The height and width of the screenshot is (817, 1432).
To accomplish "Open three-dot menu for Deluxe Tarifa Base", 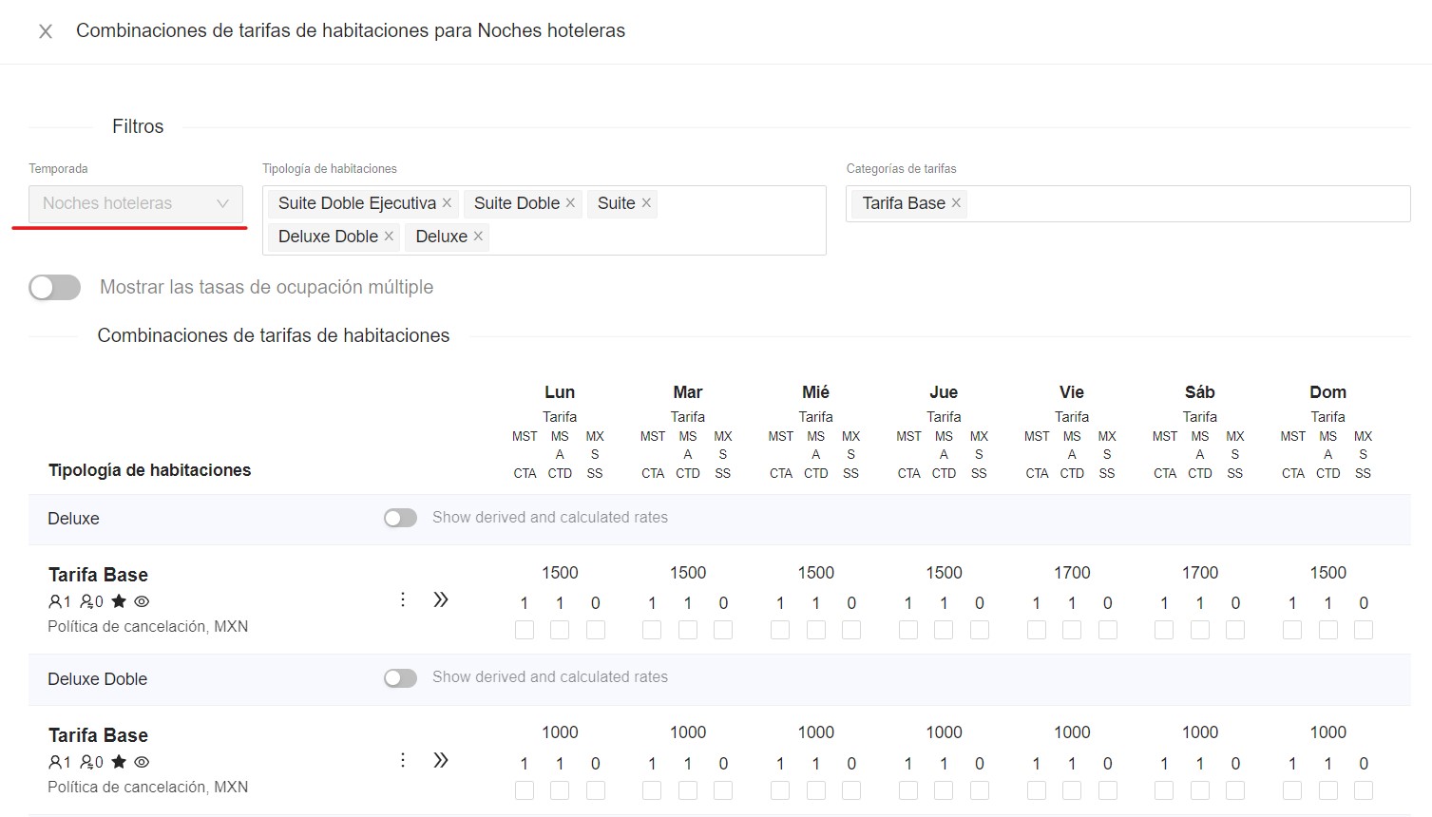I will tap(403, 599).
